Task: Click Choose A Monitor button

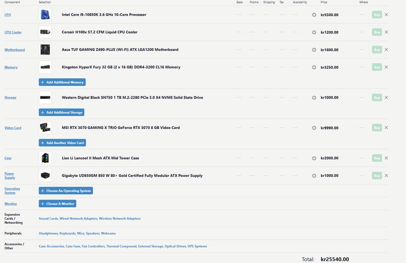Action: 58,203
